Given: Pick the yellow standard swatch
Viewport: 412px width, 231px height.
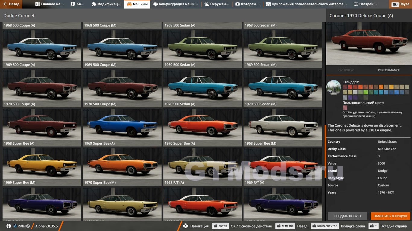Looking at the screenshot, I should tap(391, 87).
